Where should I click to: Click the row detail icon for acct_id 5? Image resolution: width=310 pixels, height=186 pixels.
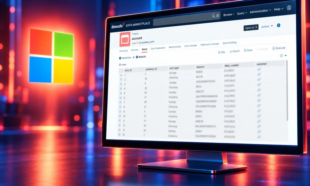[121, 93]
